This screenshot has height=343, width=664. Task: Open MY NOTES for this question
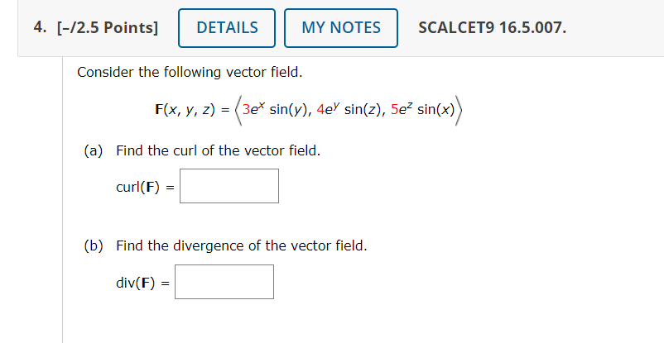pos(341,28)
